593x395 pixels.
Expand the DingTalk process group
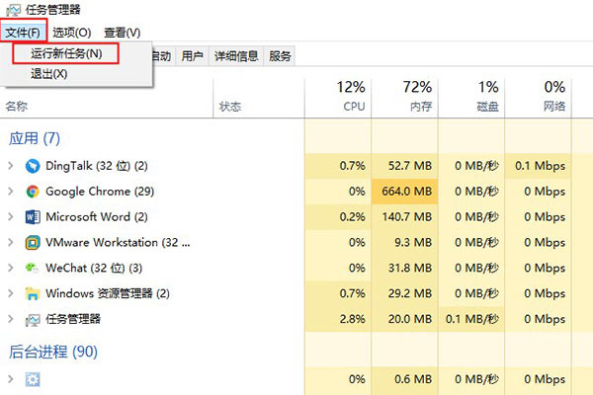[11, 166]
